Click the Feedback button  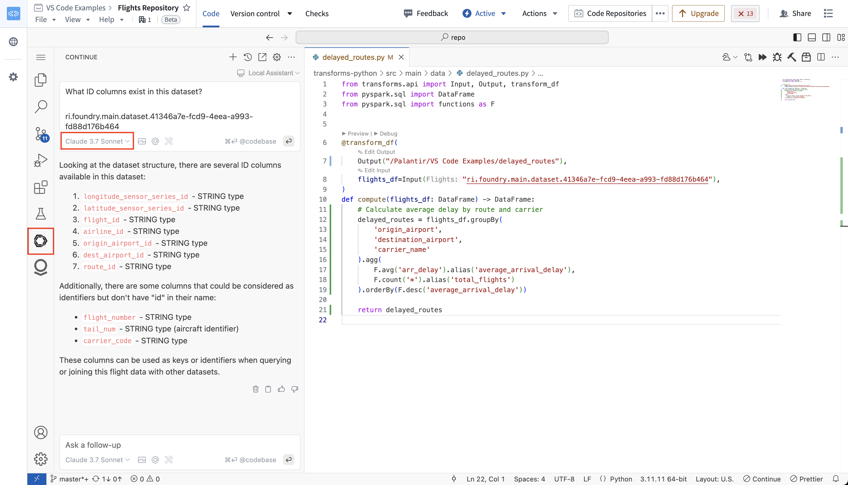coord(426,13)
